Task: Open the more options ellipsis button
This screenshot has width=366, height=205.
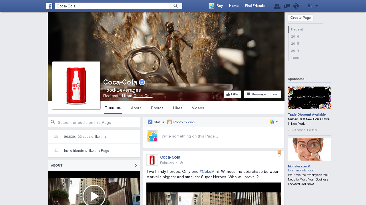Action: click(275, 94)
